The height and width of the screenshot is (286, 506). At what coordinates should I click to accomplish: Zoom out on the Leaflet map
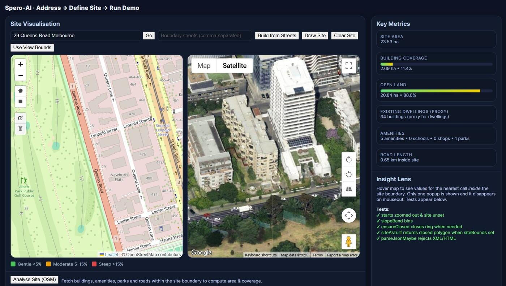[x=21, y=75]
